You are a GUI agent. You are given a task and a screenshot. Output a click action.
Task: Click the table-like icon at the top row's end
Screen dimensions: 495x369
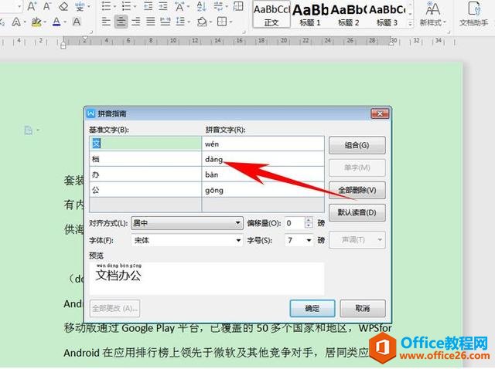[x=238, y=6]
